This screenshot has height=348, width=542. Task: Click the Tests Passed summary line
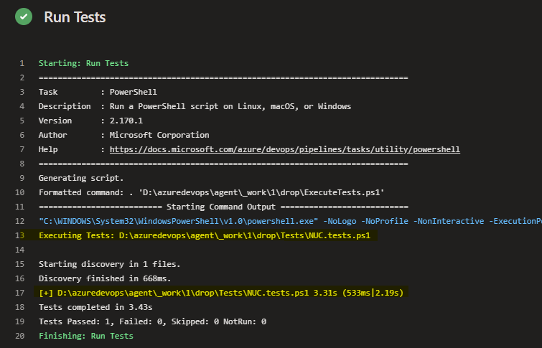click(x=152, y=321)
